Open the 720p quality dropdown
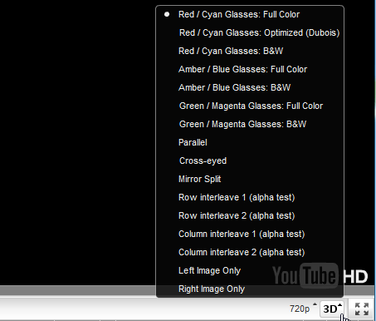 tap(303, 309)
